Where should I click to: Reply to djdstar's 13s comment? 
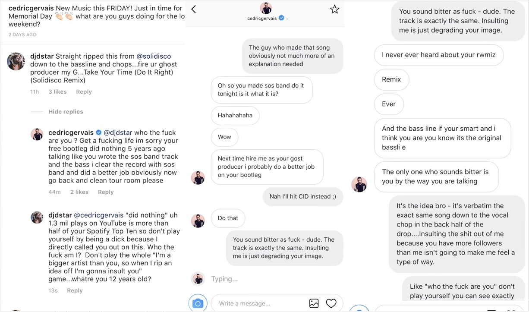tap(75, 291)
